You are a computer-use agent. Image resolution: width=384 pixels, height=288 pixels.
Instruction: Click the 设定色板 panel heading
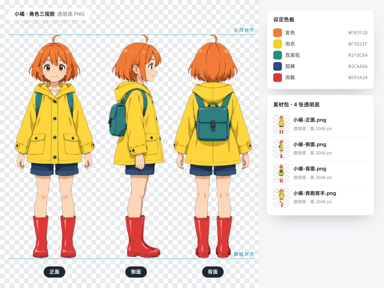tap(284, 19)
